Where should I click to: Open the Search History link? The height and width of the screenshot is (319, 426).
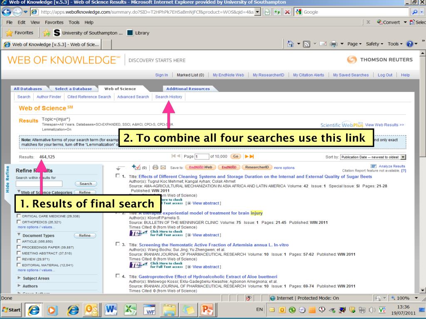tap(169, 97)
